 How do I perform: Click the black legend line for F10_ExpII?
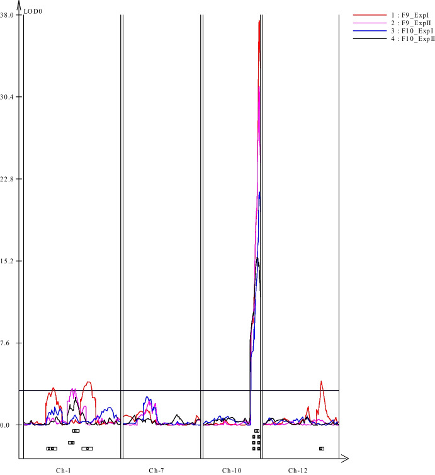(x=370, y=38)
